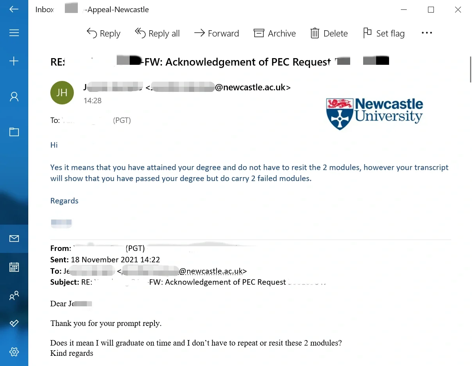
Task: Compose new mail with plus icon
Action: point(14,61)
